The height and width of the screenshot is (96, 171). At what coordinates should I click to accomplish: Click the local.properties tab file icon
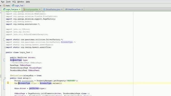24,9
